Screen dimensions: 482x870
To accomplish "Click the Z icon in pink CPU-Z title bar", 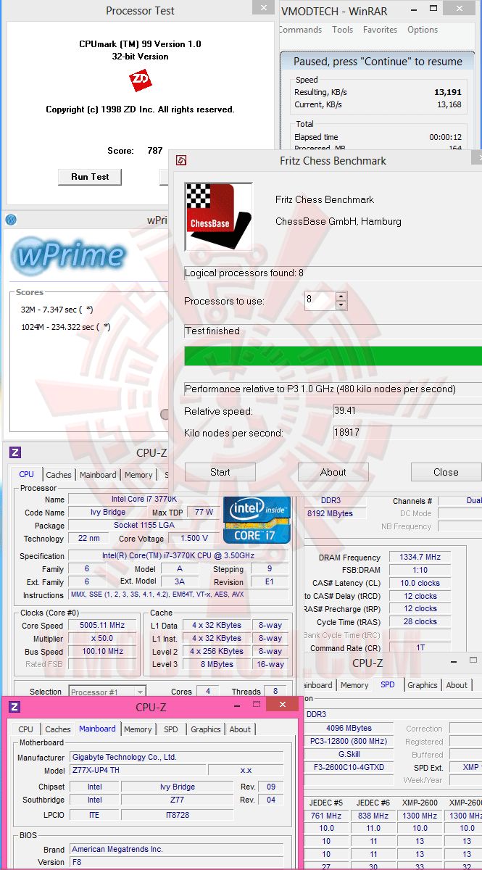I will click(x=14, y=707).
